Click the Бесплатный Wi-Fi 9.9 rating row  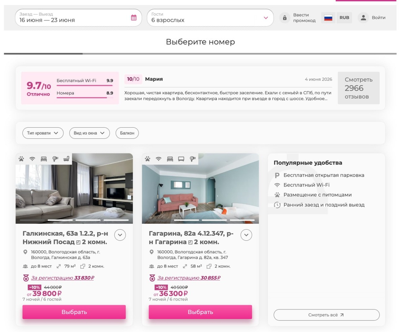[x=85, y=81]
